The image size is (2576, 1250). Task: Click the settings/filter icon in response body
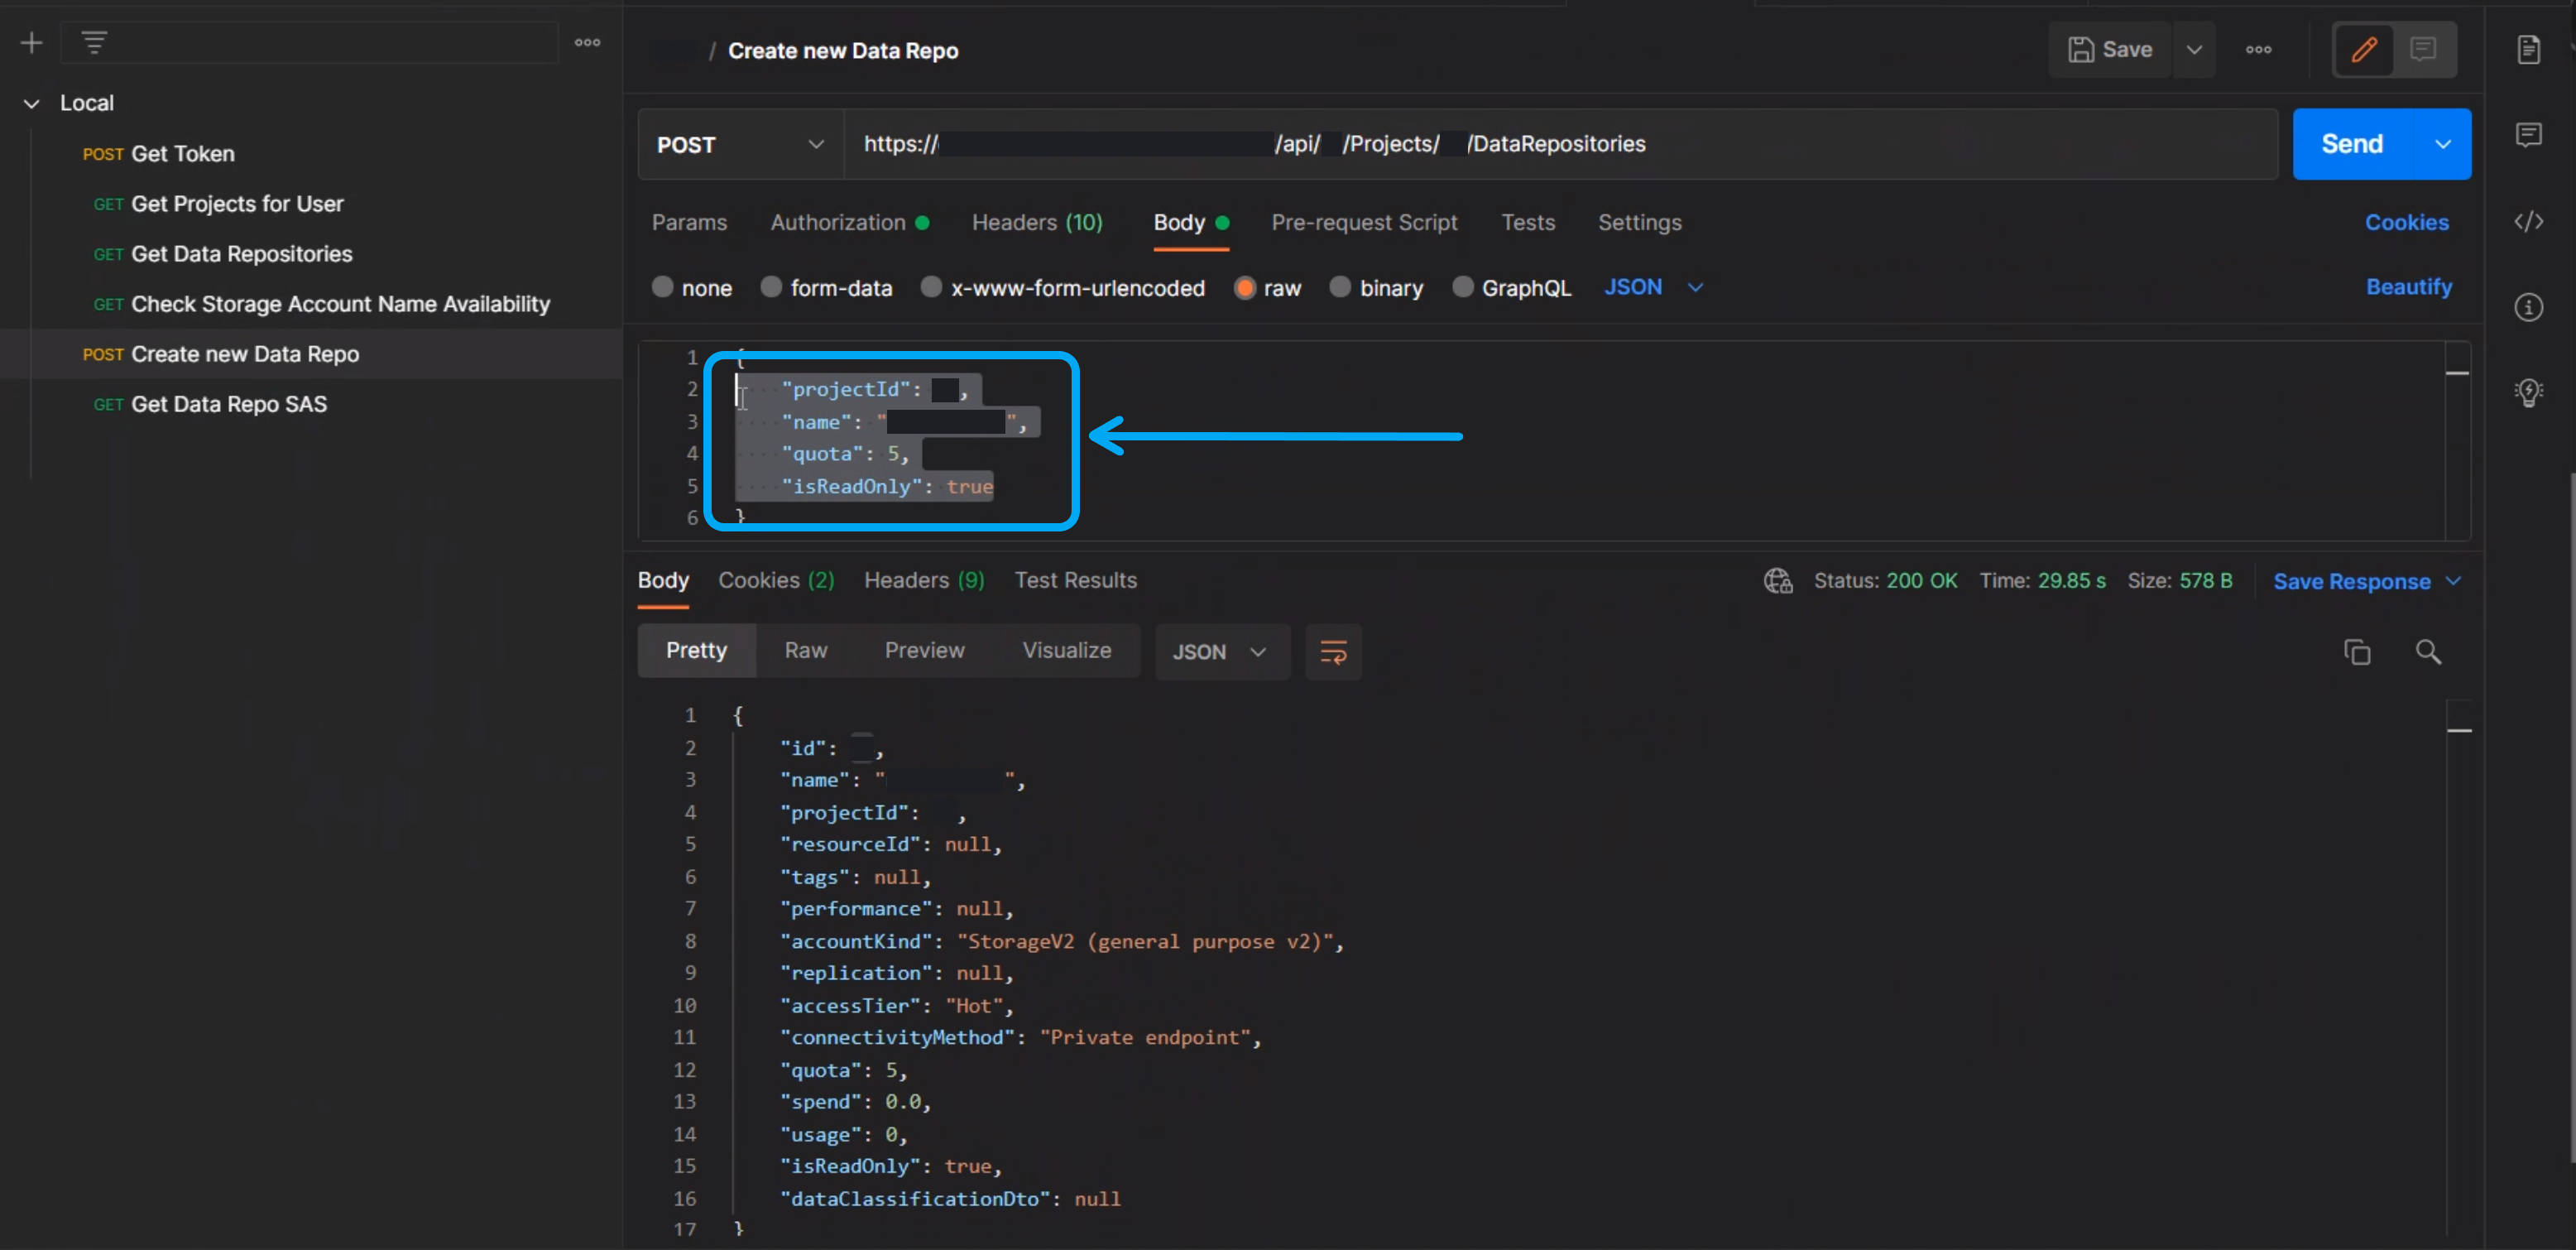click(x=1332, y=652)
